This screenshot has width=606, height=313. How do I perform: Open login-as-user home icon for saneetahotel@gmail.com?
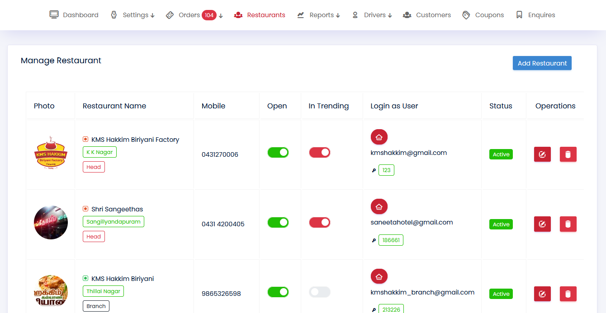379,207
